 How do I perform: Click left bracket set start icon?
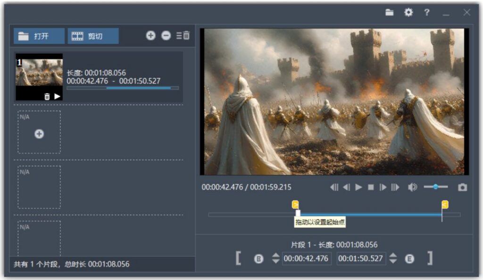tap(238, 258)
